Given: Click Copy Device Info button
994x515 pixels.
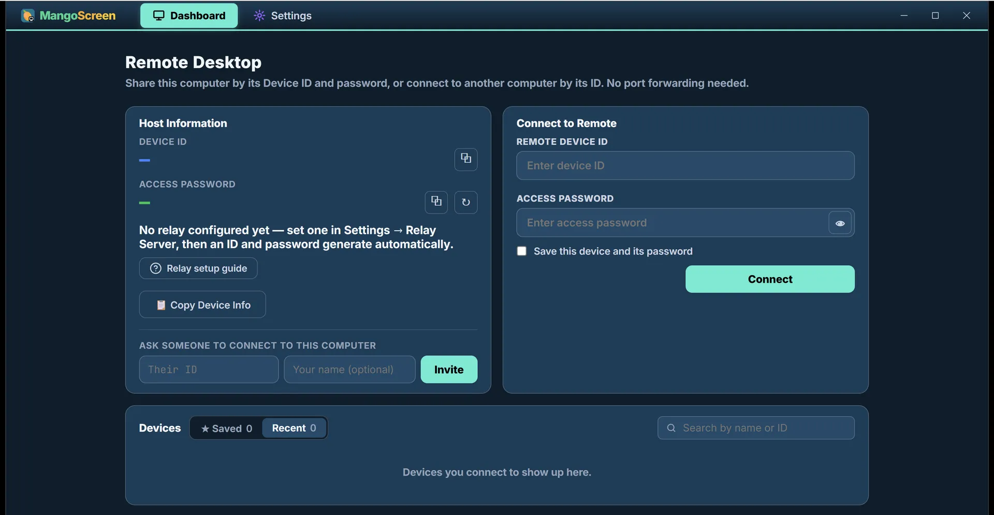Looking at the screenshot, I should [x=202, y=305].
